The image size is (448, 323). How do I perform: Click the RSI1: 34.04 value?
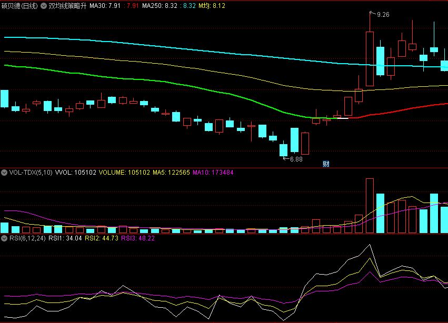pyautogui.click(x=65, y=238)
